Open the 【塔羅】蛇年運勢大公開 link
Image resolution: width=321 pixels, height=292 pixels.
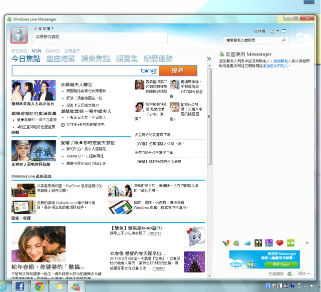pyautogui.click(x=159, y=144)
